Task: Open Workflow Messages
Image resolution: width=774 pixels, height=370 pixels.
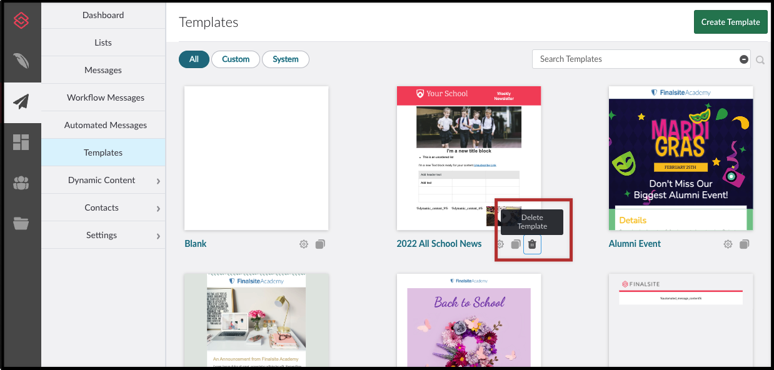Action: point(103,97)
